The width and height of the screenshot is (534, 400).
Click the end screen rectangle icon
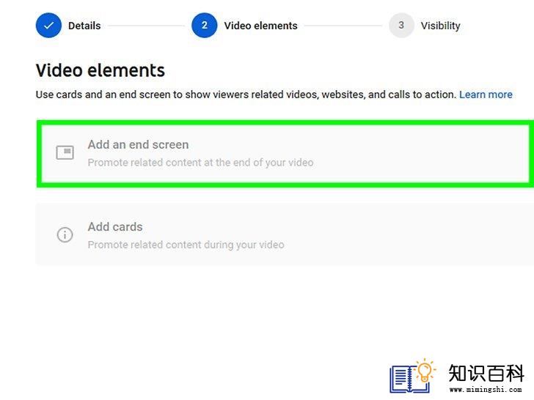(65, 152)
